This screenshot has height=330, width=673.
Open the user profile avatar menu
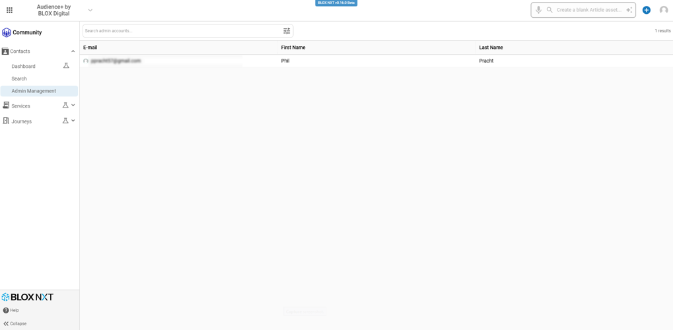coord(664,10)
